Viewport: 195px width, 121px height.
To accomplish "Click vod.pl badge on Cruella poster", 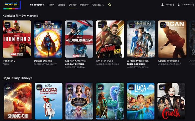I will [x=162, y=87].
